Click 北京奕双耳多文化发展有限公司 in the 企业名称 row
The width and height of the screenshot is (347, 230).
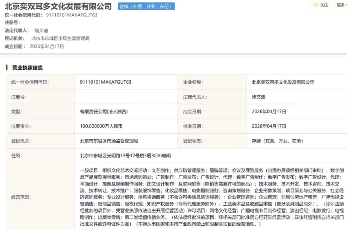pyautogui.click(x=283, y=82)
